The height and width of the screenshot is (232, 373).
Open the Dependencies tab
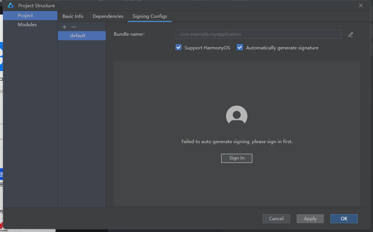108,16
